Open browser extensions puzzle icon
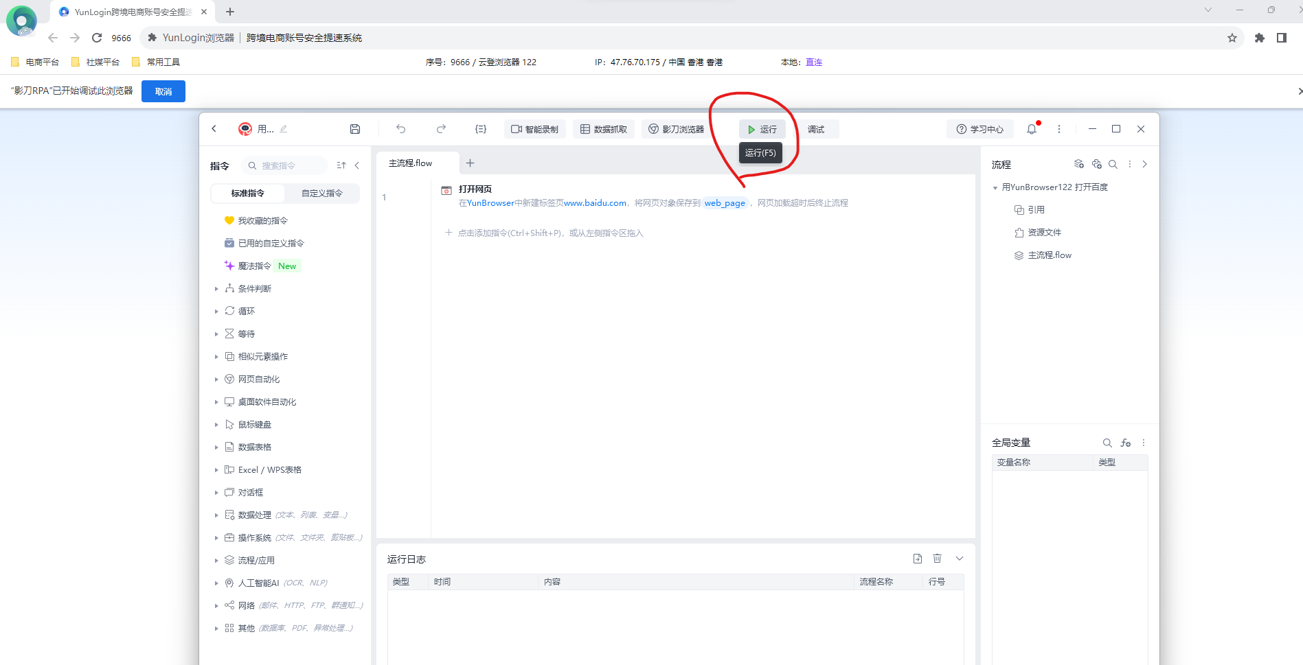 click(x=1260, y=38)
